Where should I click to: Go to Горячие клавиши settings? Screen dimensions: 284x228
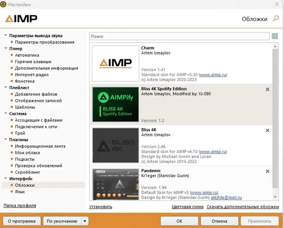pos(33,62)
